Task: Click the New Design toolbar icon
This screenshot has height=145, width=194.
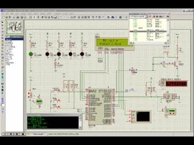Action: pos(3,17)
